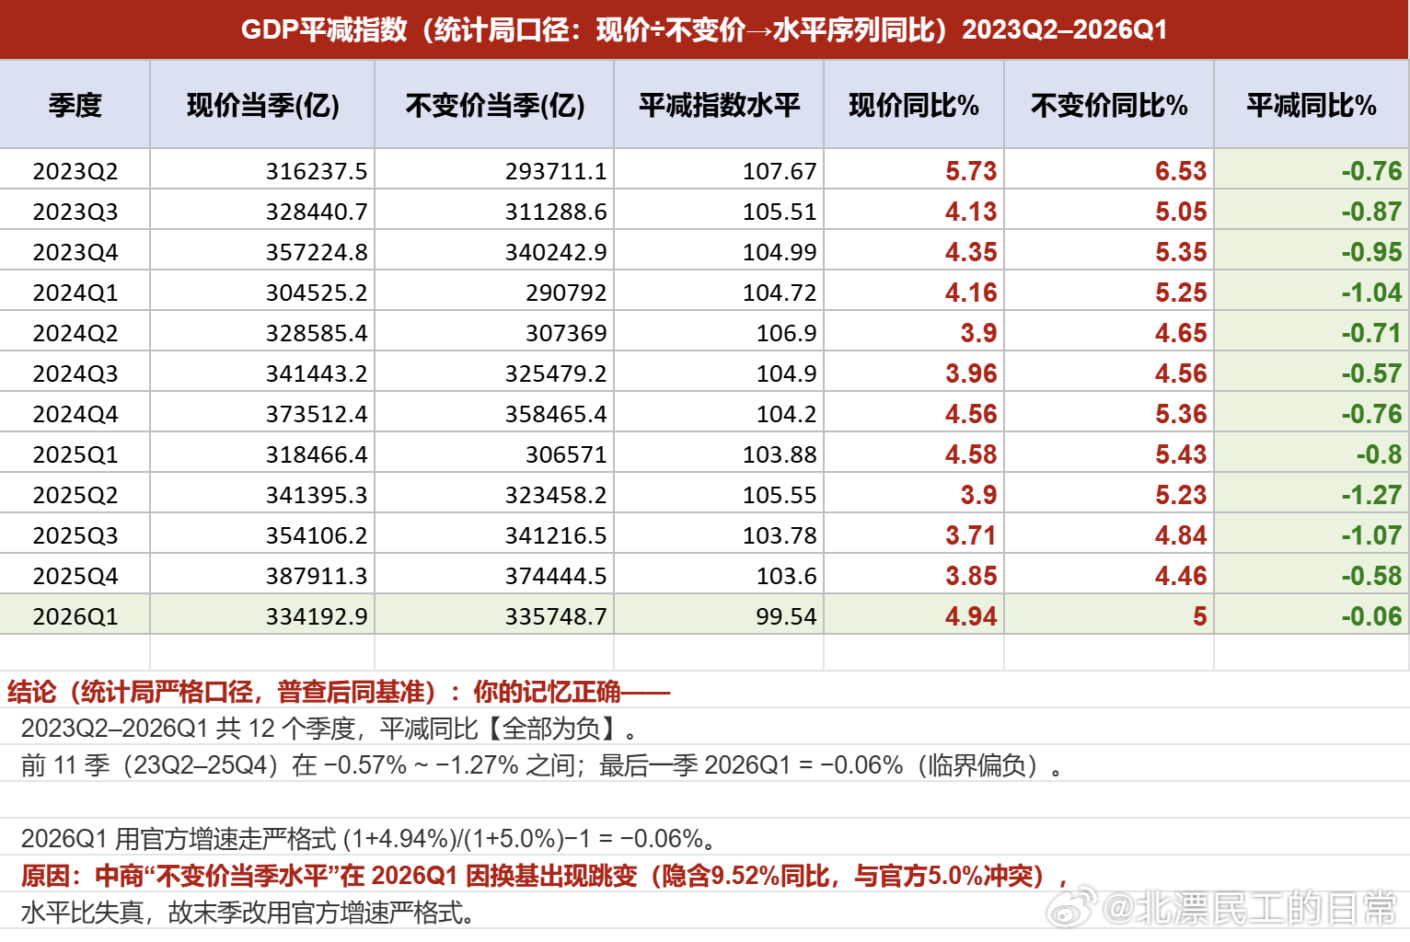Select the 现价当季(亿) header cell
Viewport: 1410px width, 942px height.
click(x=262, y=105)
